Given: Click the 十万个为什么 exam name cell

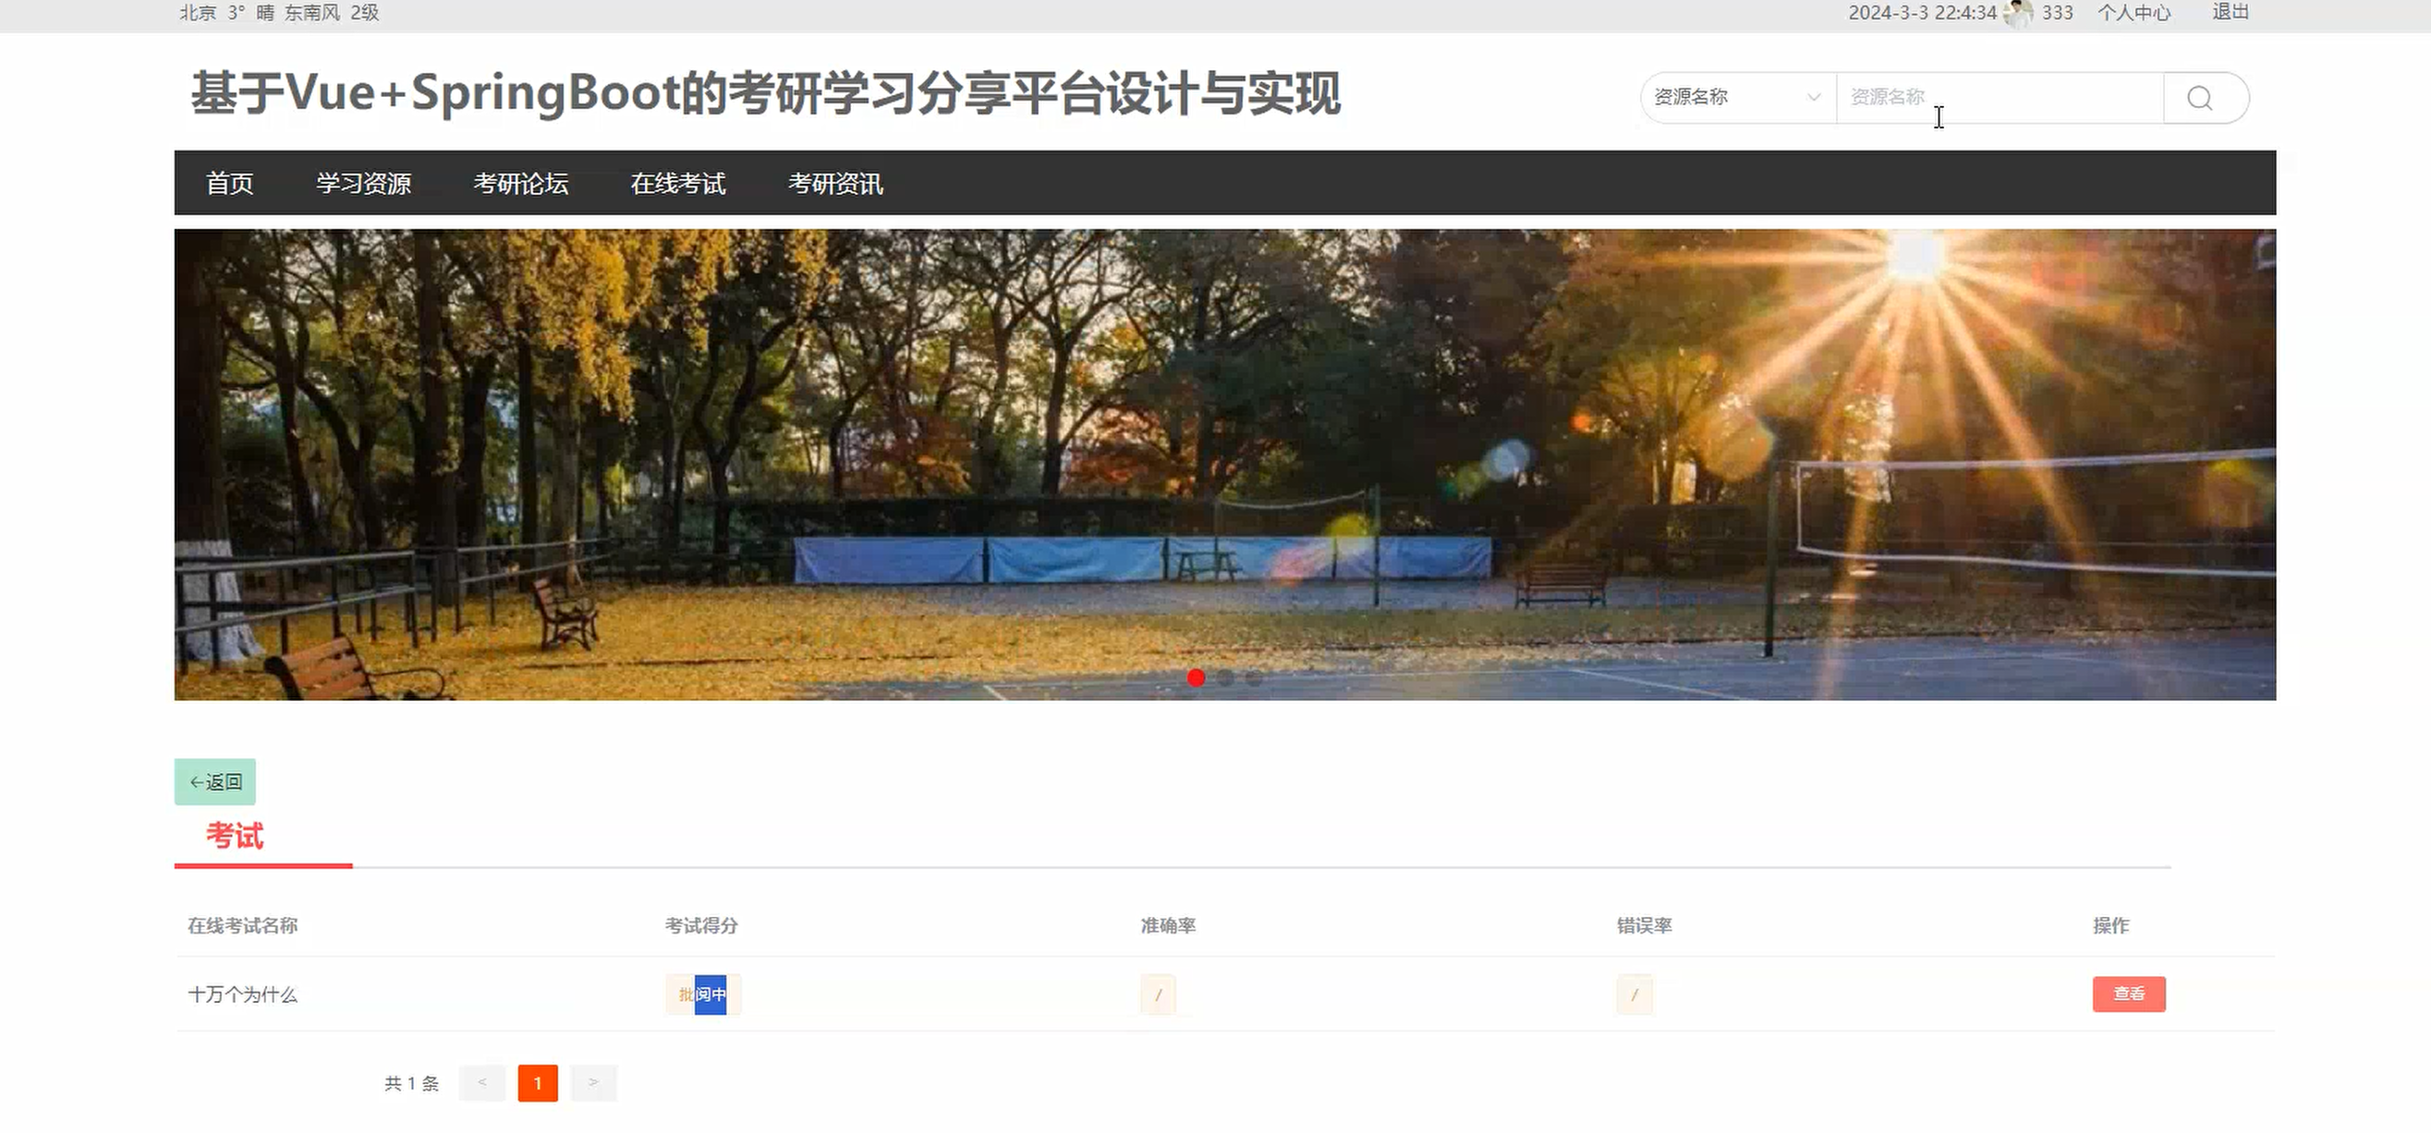Looking at the screenshot, I should [242, 994].
